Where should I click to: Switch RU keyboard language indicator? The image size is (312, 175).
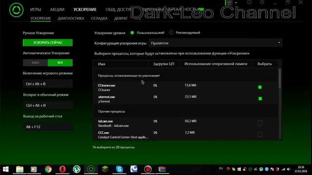pos(221,169)
